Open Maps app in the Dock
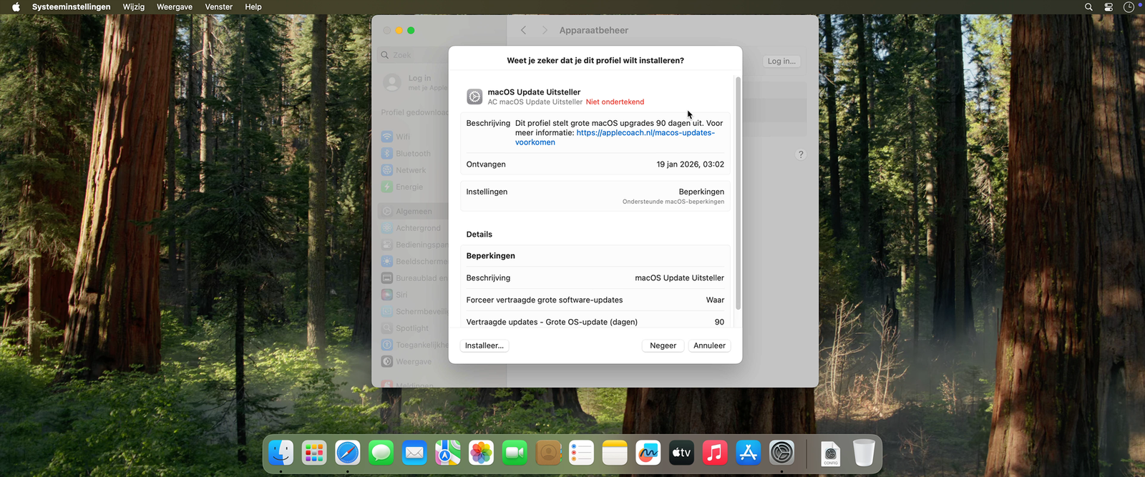Viewport: 1145px width, 477px height. (448, 453)
